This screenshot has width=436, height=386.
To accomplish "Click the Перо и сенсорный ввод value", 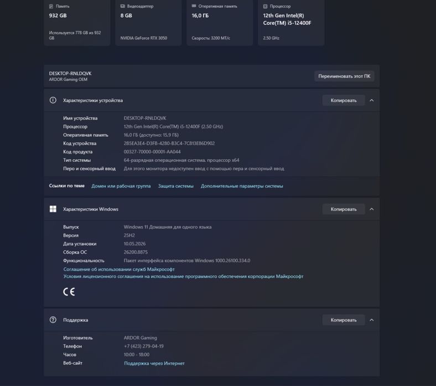I will [204, 168].
